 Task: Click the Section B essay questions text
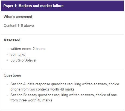[64, 98]
